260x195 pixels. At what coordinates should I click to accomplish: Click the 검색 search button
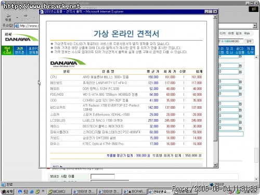[249, 41]
